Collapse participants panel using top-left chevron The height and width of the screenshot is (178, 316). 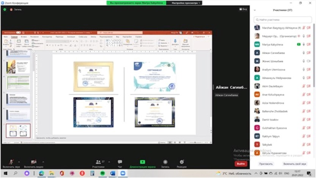[x=255, y=10]
